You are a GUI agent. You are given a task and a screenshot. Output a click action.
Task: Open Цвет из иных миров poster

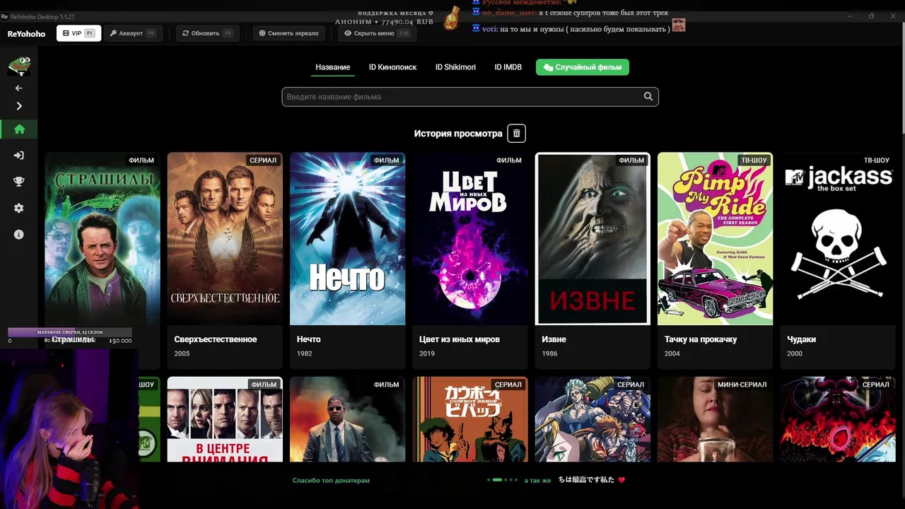tap(470, 239)
